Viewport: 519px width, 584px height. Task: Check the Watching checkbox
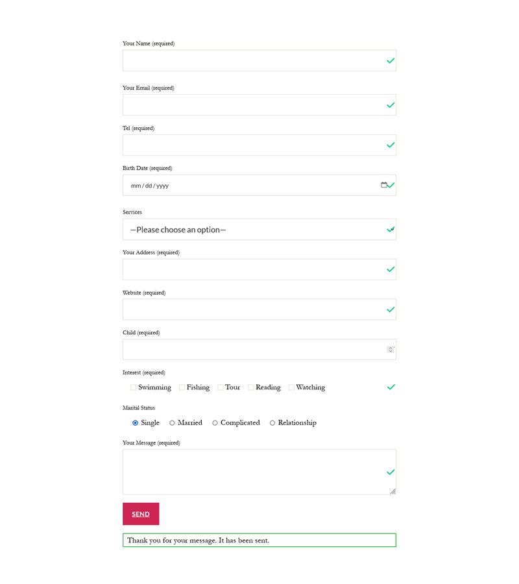point(291,387)
